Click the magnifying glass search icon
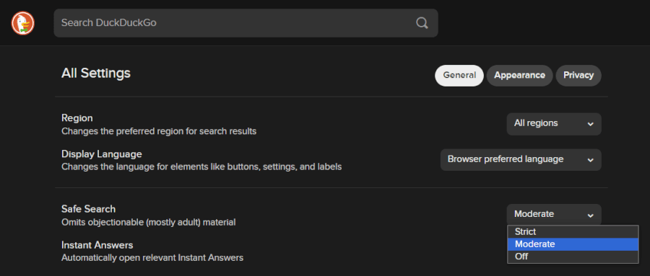Screen dimensions: 650x276 (422, 23)
